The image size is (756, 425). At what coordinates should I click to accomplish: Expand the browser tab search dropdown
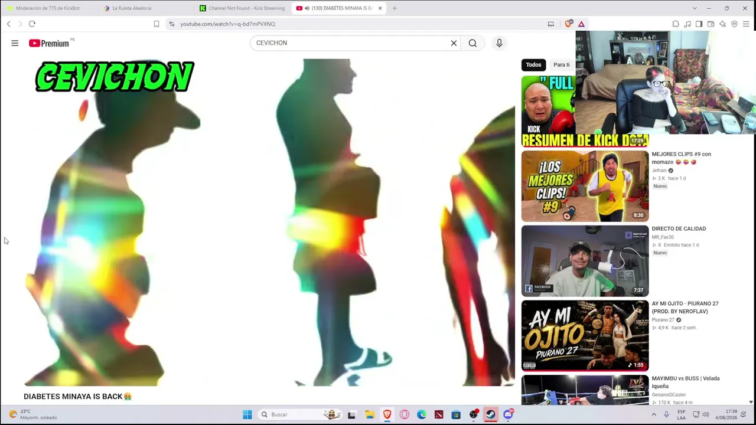pyautogui.click(x=694, y=8)
